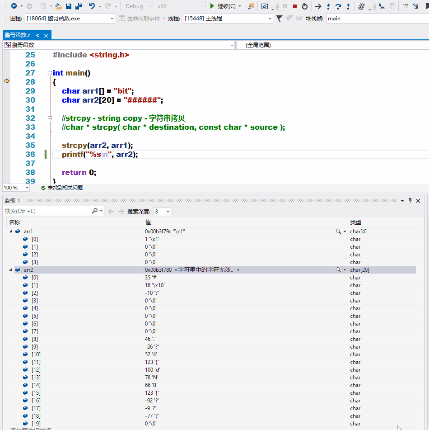The image size is (429, 430).
Task: Open visualizer dropdown arrow in arr2 row
Action: pyautogui.click(x=345, y=270)
